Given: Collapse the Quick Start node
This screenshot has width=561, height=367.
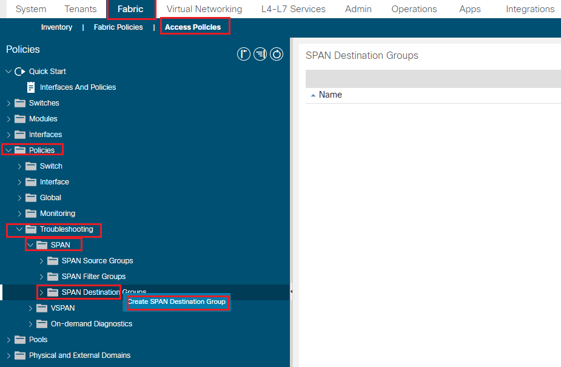Looking at the screenshot, I should [8, 72].
